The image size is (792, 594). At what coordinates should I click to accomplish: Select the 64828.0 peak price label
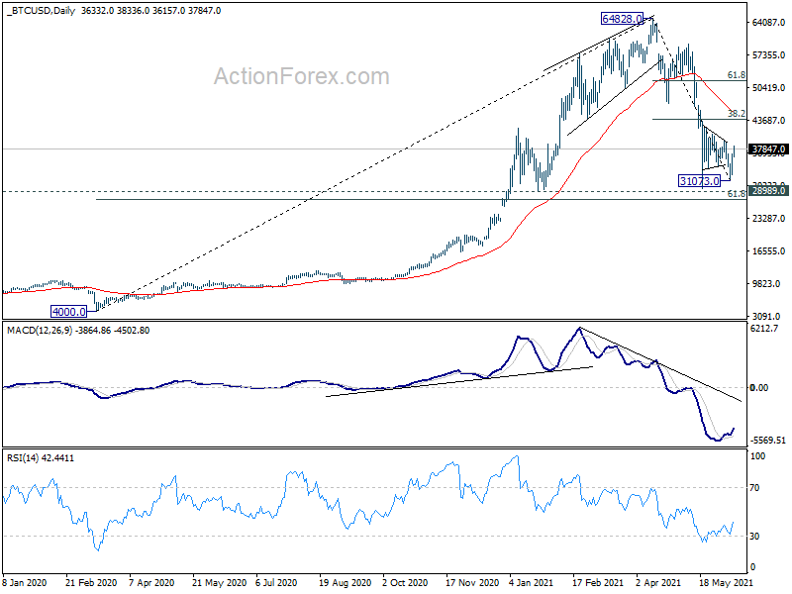pos(623,19)
